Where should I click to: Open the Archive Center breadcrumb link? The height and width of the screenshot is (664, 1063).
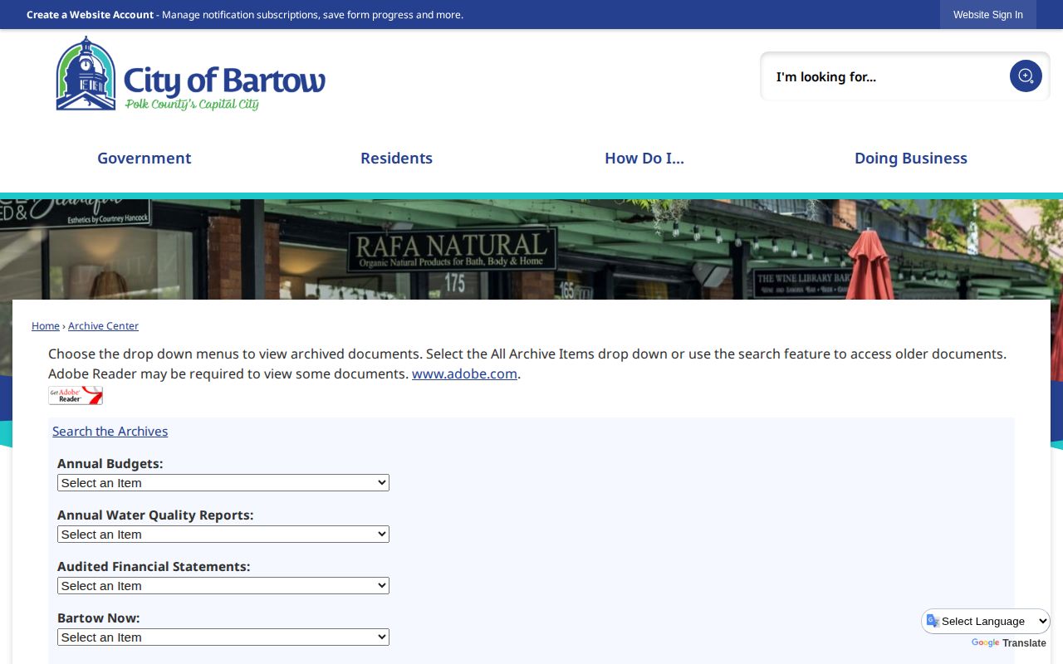point(103,326)
